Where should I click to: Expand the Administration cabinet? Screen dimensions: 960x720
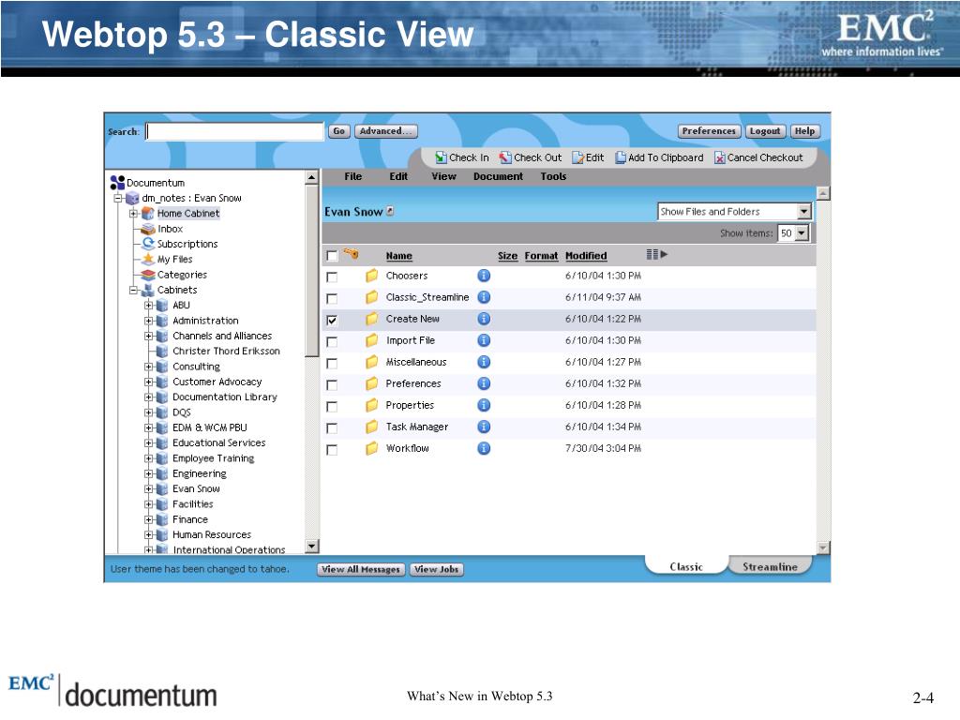coord(149,321)
